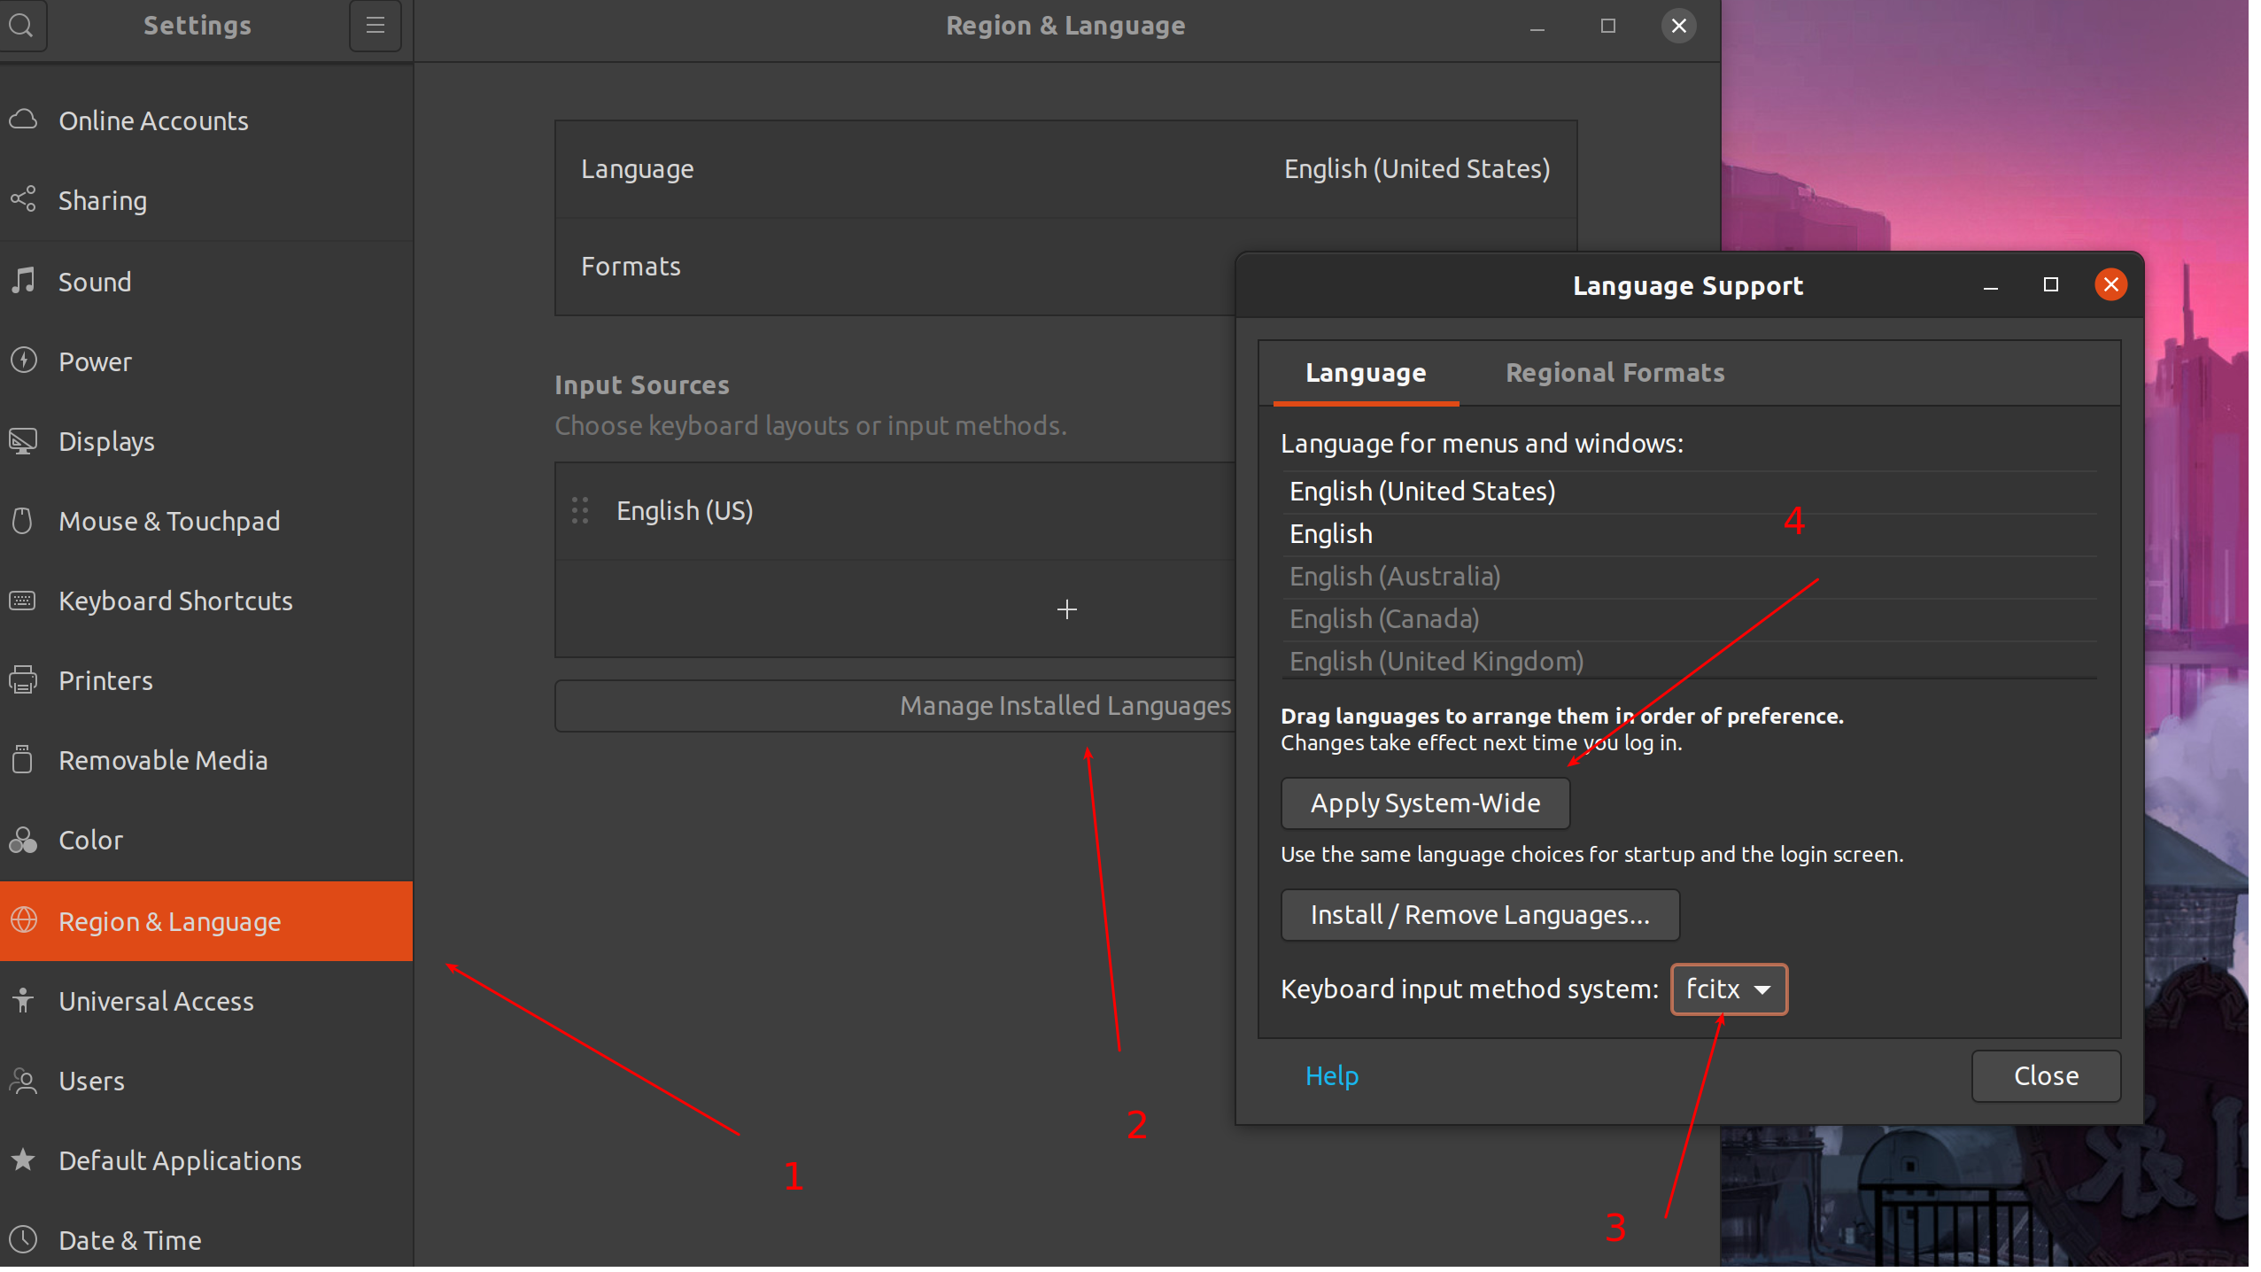Screen dimensions: 2261x1272
Task: Add an input source with plus button
Action: tap(1066, 609)
